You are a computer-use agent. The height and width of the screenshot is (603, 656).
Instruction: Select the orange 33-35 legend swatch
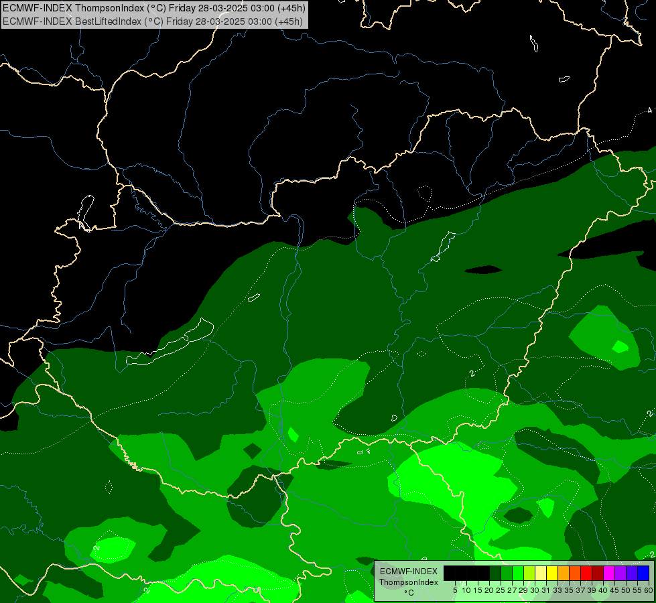[564, 573]
